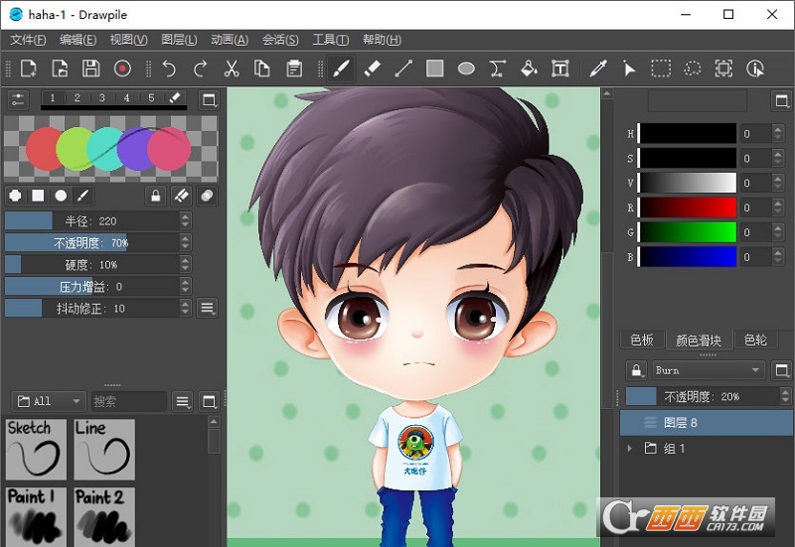
Task: Toggle brush eraser mode
Action: coord(182,196)
